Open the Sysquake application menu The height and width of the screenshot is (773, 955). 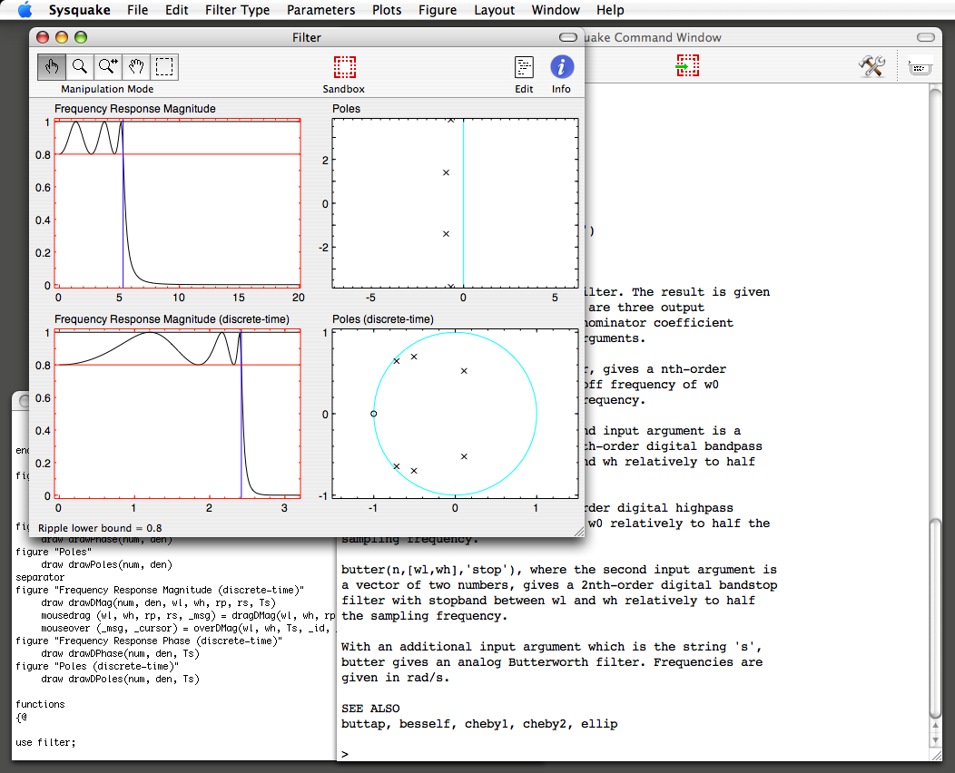pyautogui.click(x=79, y=10)
